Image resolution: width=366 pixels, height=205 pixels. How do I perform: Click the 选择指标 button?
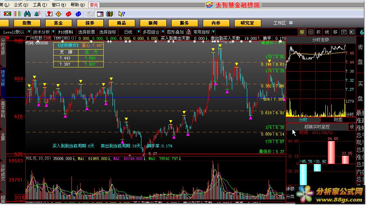pos(108,32)
